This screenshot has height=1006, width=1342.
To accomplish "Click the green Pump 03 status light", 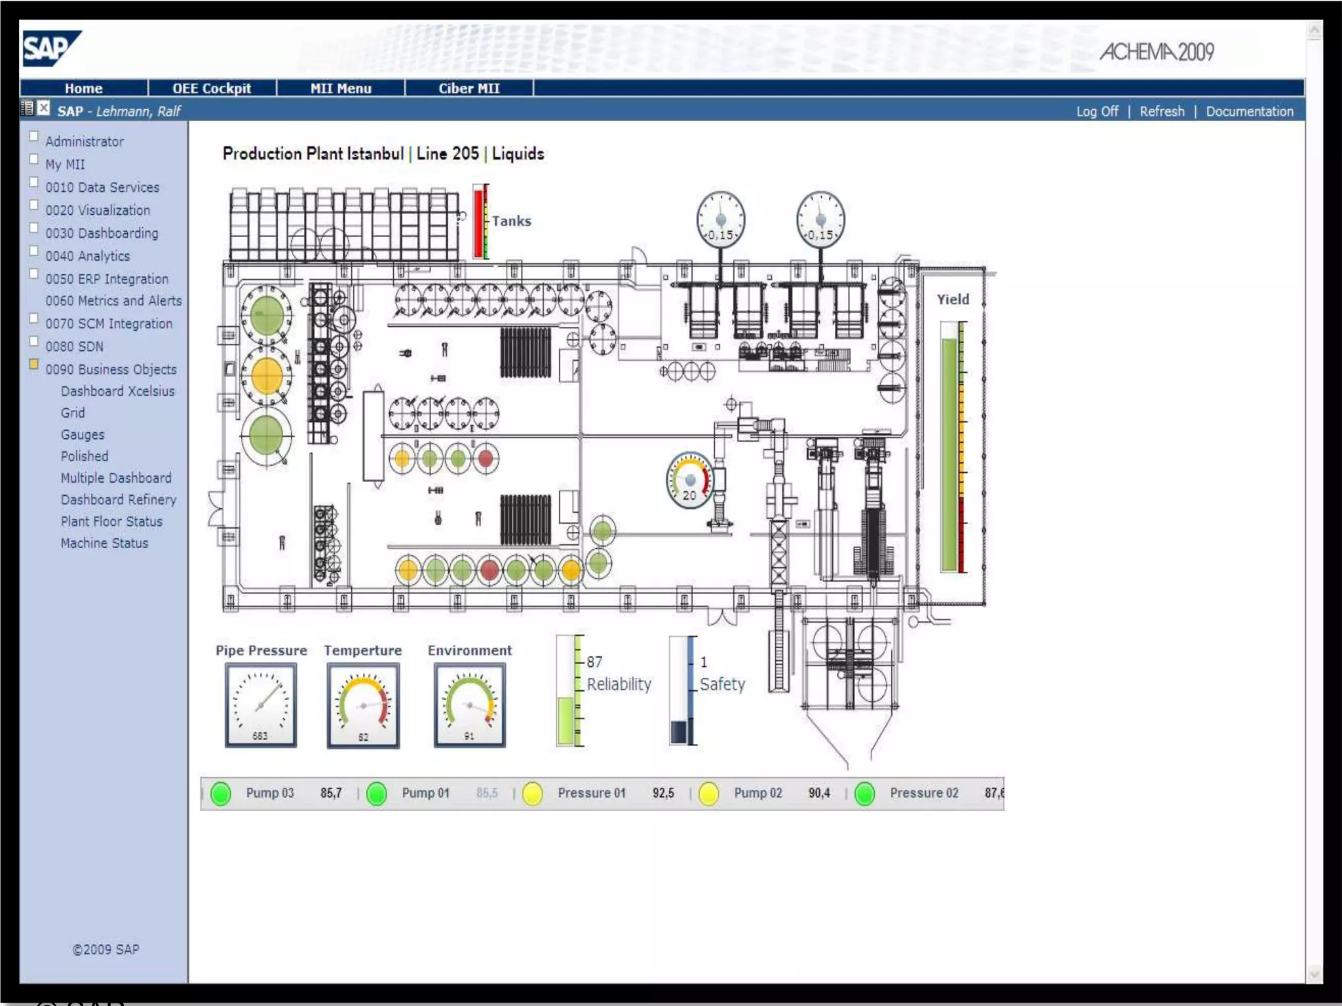I will (221, 793).
